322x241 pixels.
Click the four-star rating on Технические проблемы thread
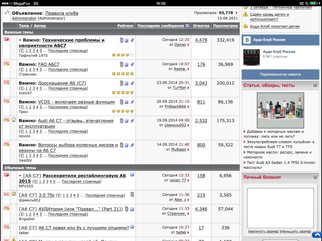tap(123, 55)
